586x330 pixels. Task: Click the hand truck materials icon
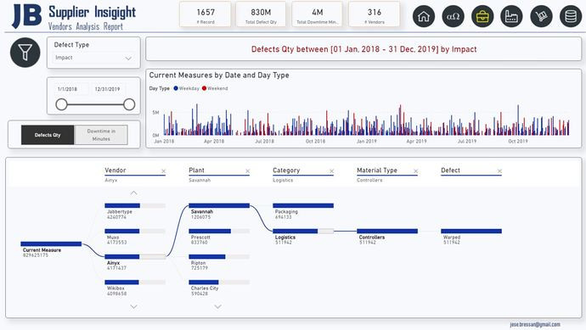tap(541, 16)
